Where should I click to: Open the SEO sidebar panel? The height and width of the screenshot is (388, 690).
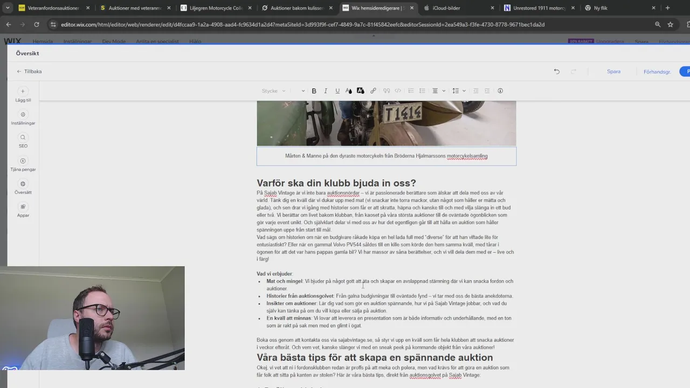[23, 141]
